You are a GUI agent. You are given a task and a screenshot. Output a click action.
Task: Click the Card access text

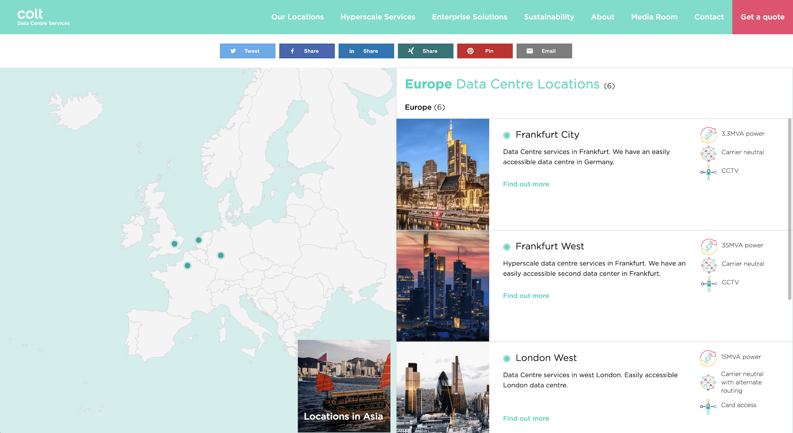[x=738, y=405]
